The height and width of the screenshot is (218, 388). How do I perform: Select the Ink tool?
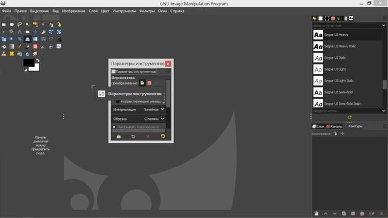click(x=51, y=47)
